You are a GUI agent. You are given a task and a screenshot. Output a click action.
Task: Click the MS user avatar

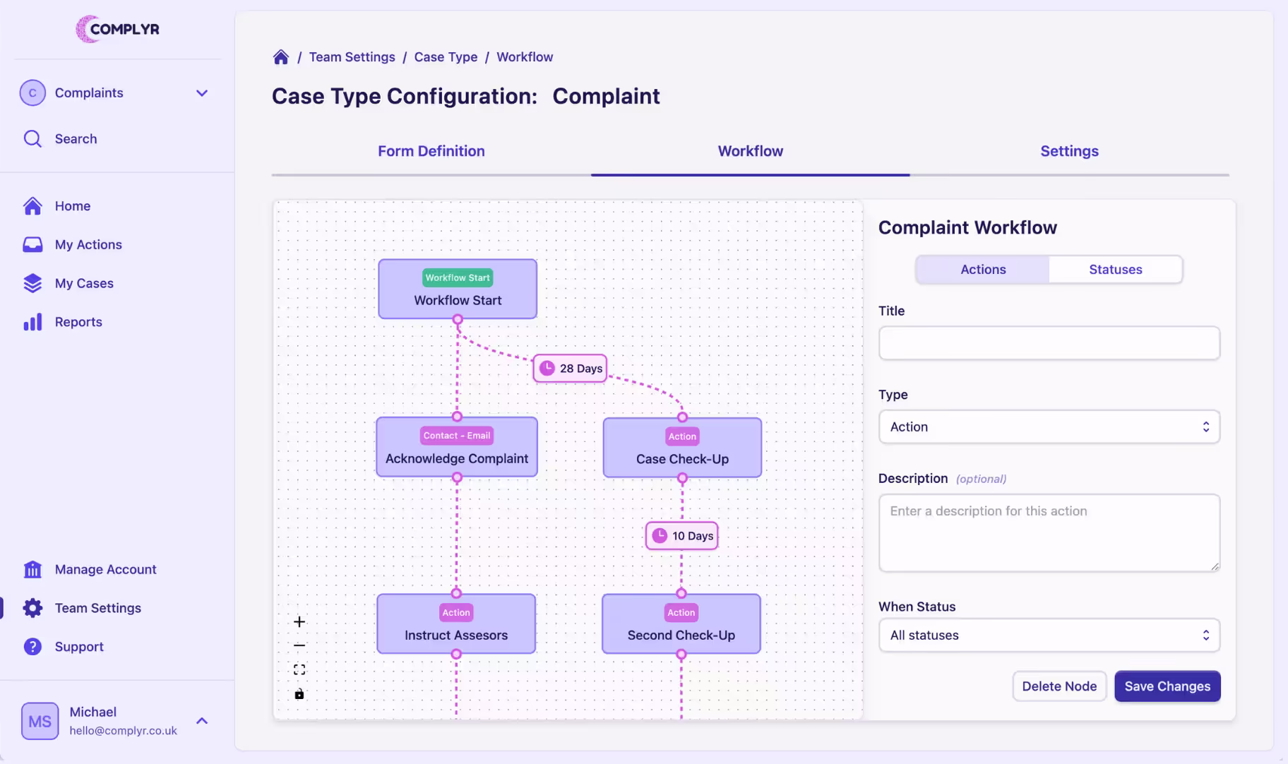tap(40, 721)
